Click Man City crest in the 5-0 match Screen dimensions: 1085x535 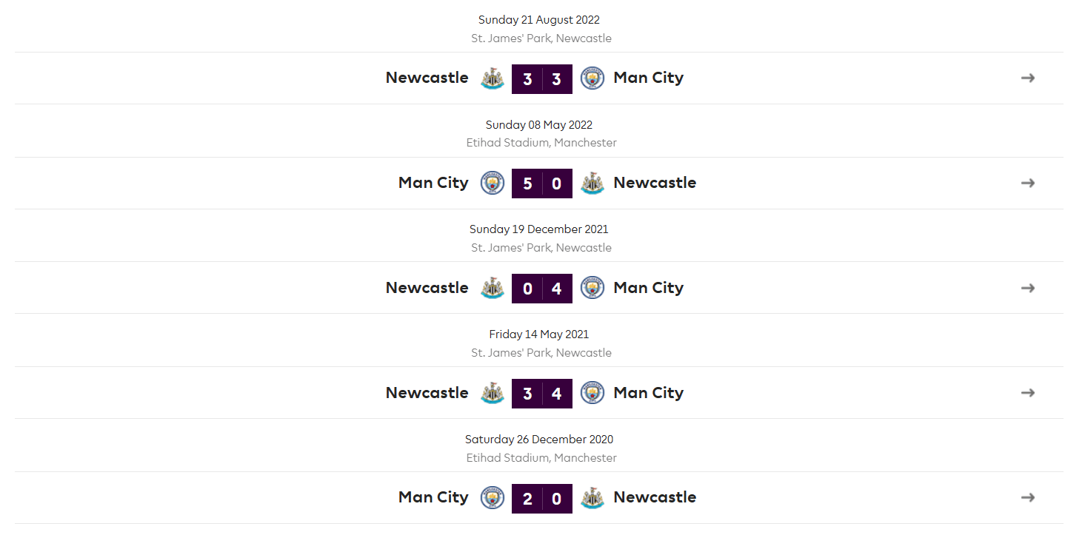pos(493,183)
